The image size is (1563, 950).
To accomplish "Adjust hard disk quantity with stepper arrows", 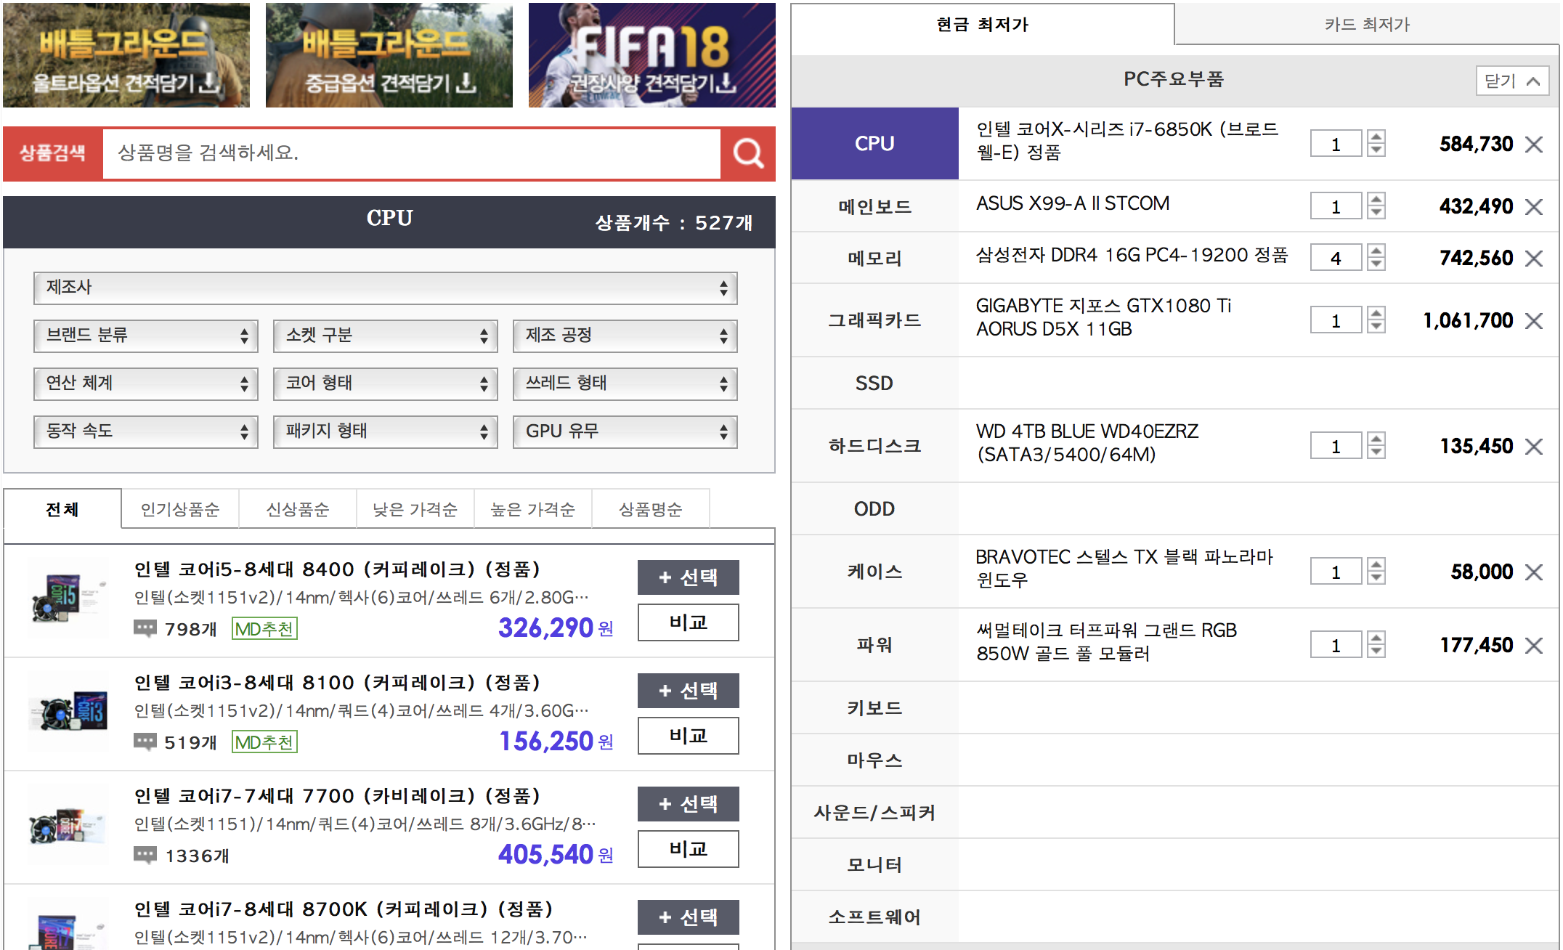I will click(x=1376, y=446).
